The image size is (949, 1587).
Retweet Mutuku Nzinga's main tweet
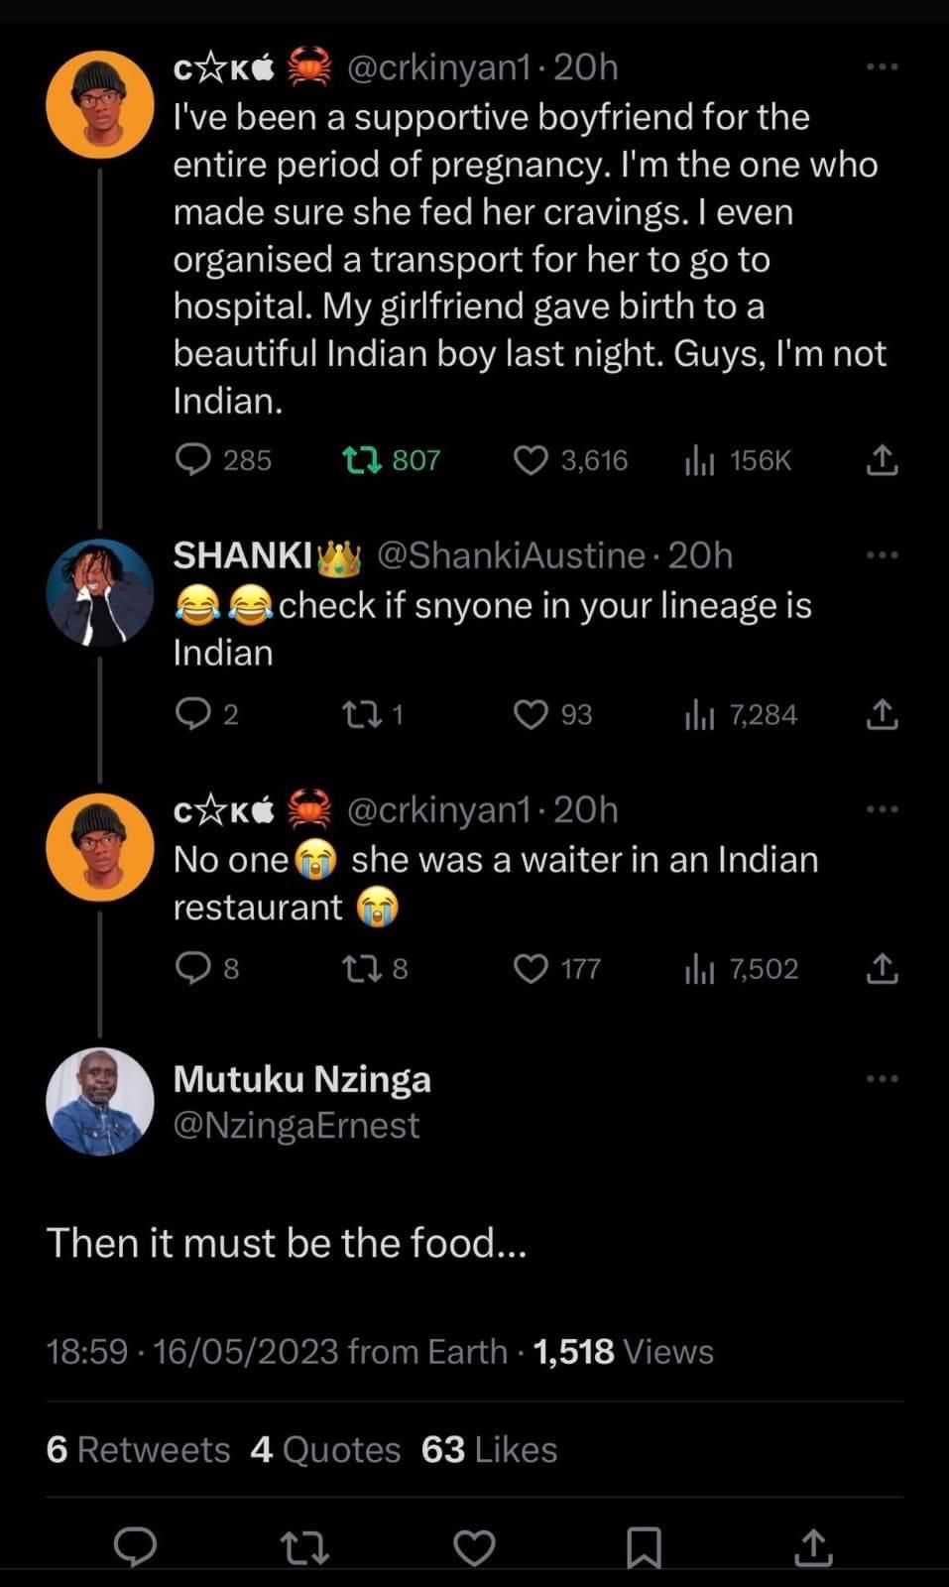[304, 1546]
